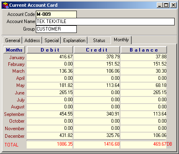Select September credit value 340.91
Screen dimensions: 179x154
tap(97, 114)
